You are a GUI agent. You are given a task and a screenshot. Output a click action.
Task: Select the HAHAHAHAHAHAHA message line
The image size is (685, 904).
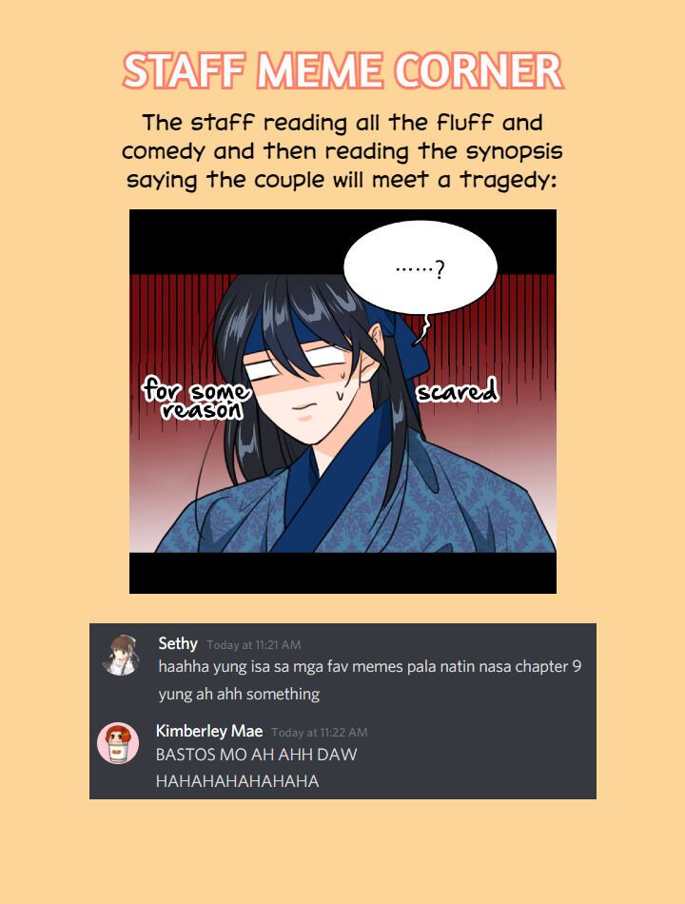pos(237,782)
